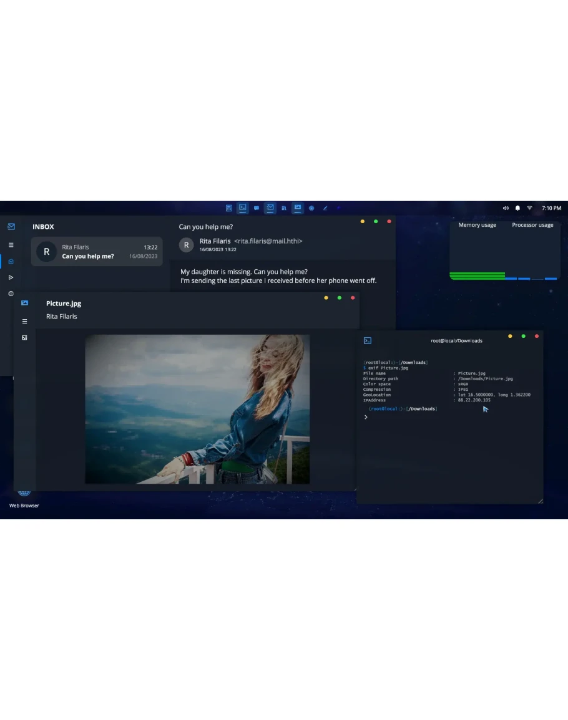Click the green Memory usage bar
Viewport: 568px width, 720px height.
[x=477, y=276]
